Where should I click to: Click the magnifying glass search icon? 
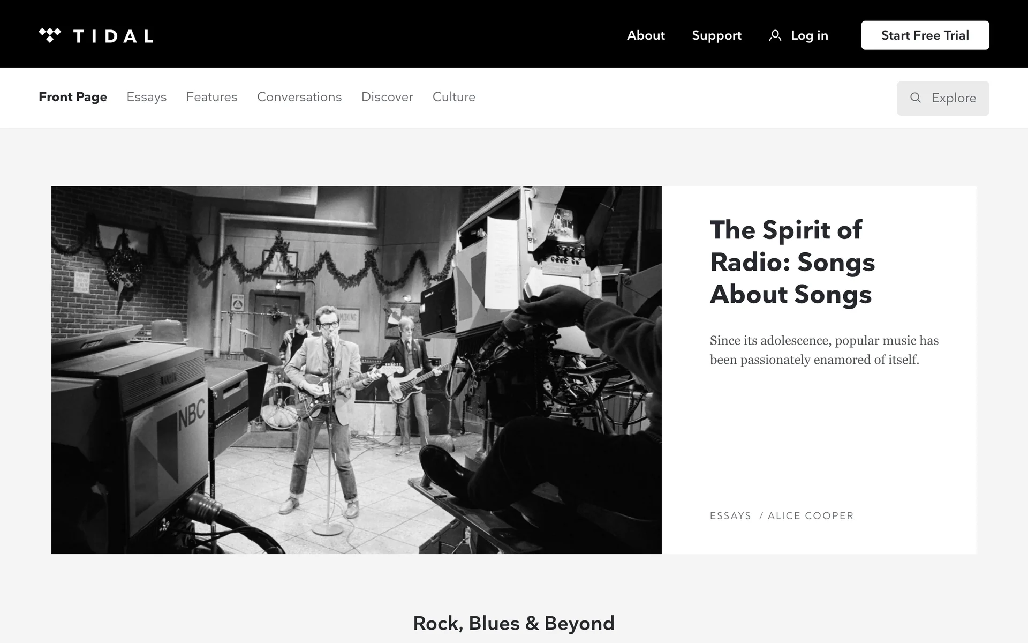[x=916, y=98]
